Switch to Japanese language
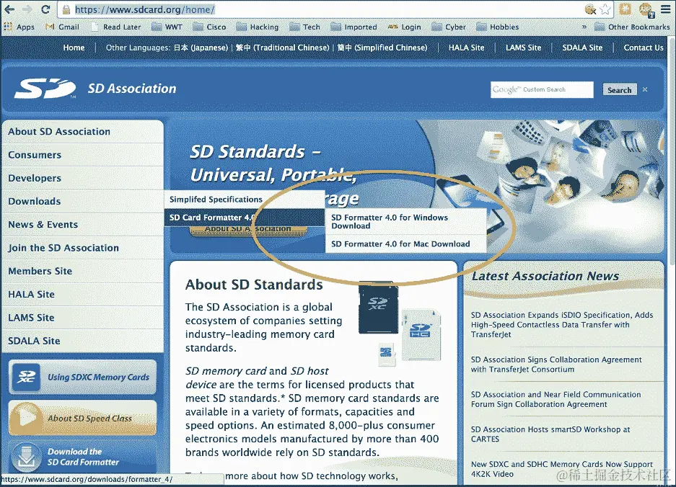 (x=201, y=48)
